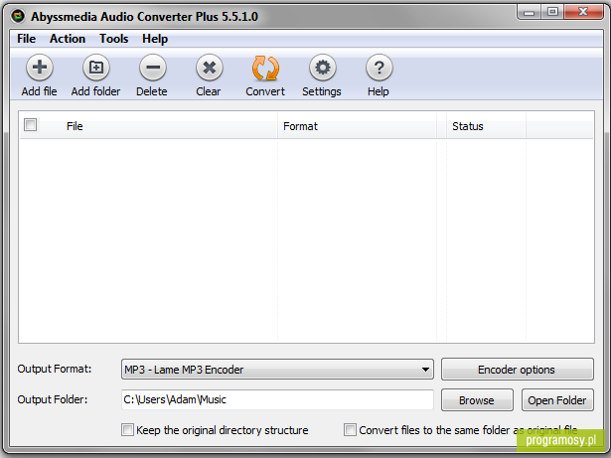This screenshot has width=611, height=458.
Task: Click the Help question mark icon
Action: pyautogui.click(x=379, y=68)
